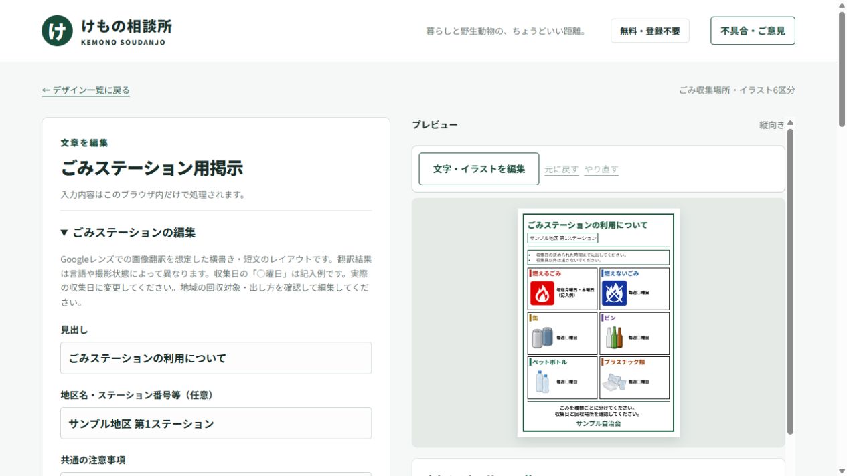
Task: Click the 元に戻す undo link
Action: 561,170
